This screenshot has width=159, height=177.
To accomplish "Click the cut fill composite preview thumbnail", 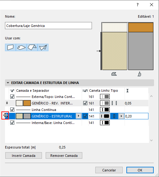I will click(x=115, y=46).
